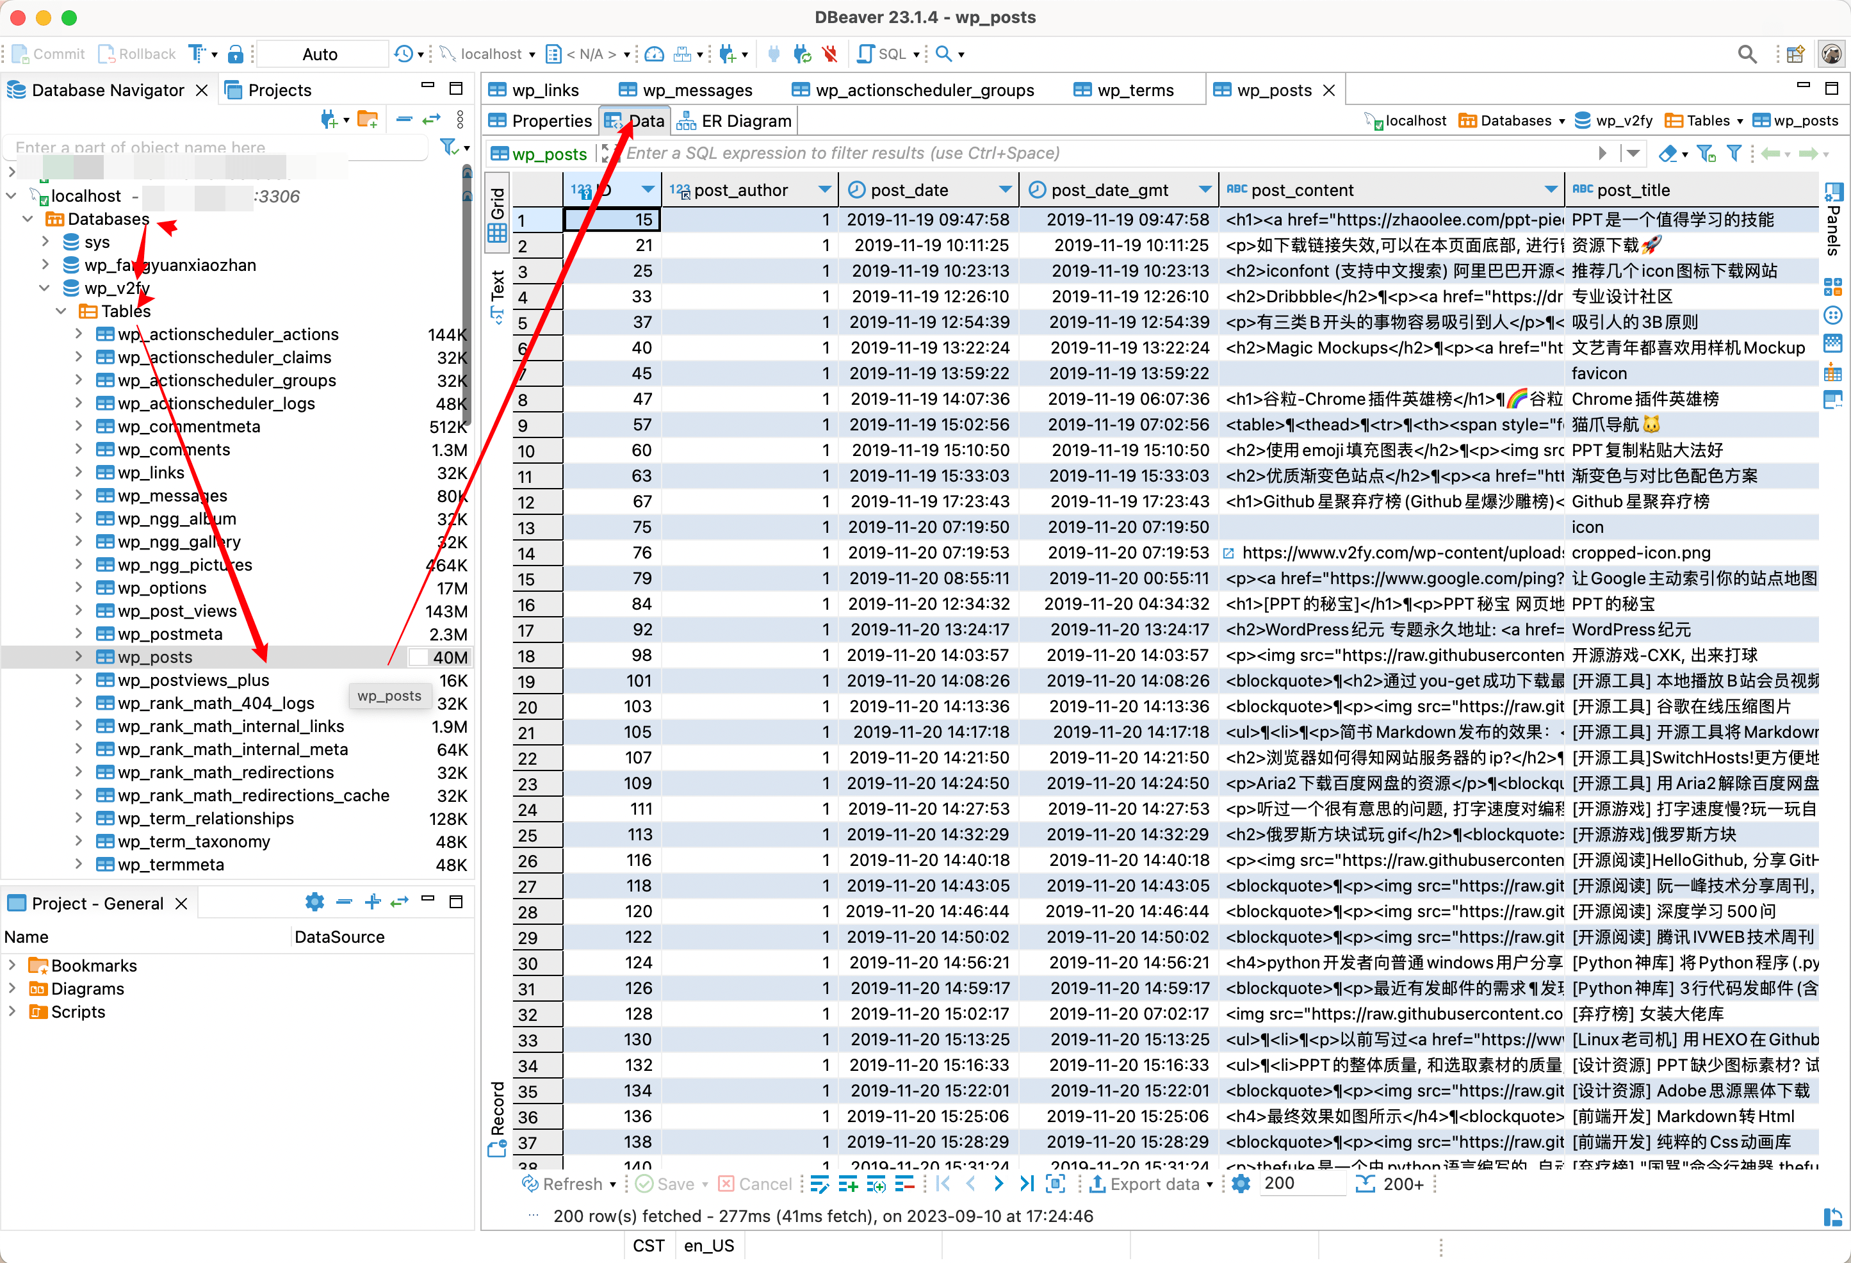1851x1263 pixels.
Task: Click the Databases breadcrumb link
Action: [x=1506, y=121]
